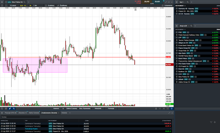Add a new chart tab with plus

(x=29, y=2)
